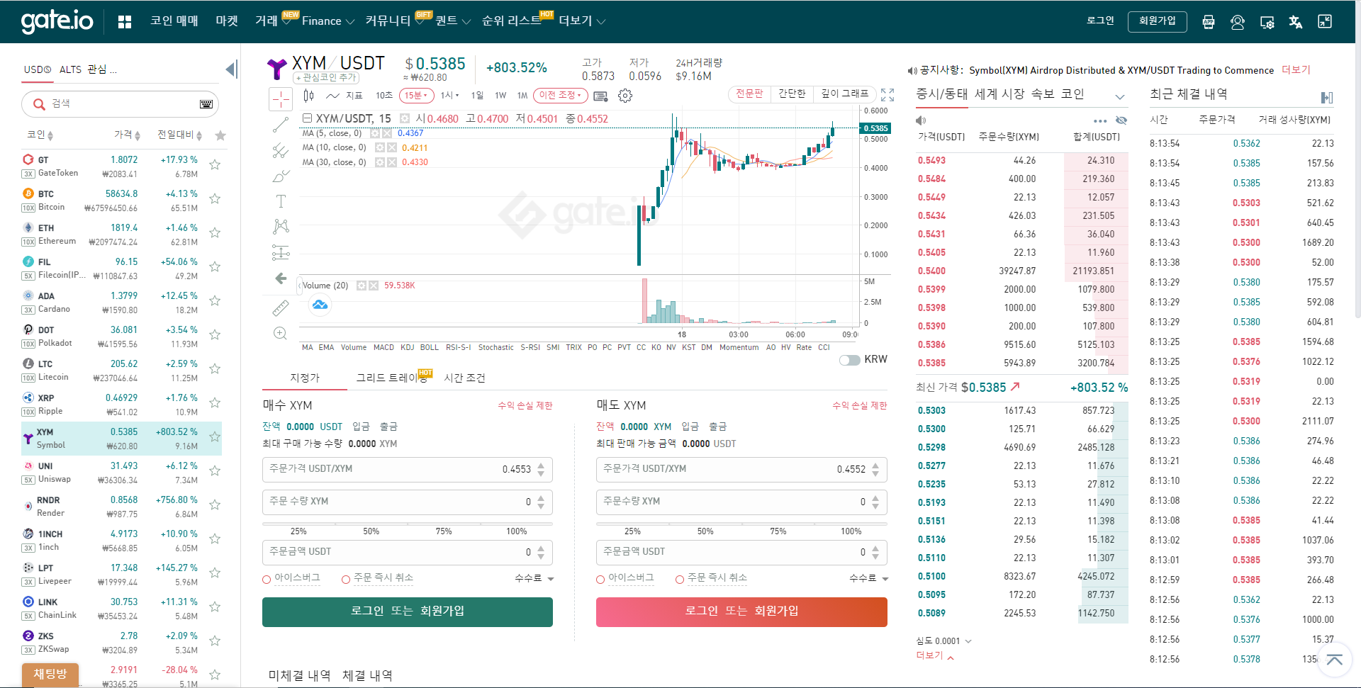This screenshot has width=1361, height=688.
Task: Click the red sell login button
Action: click(x=741, y=612)
